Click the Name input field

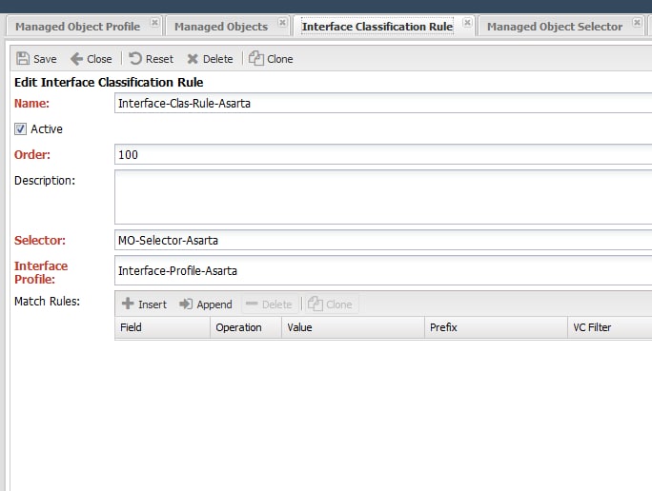(x=383, y=103)
